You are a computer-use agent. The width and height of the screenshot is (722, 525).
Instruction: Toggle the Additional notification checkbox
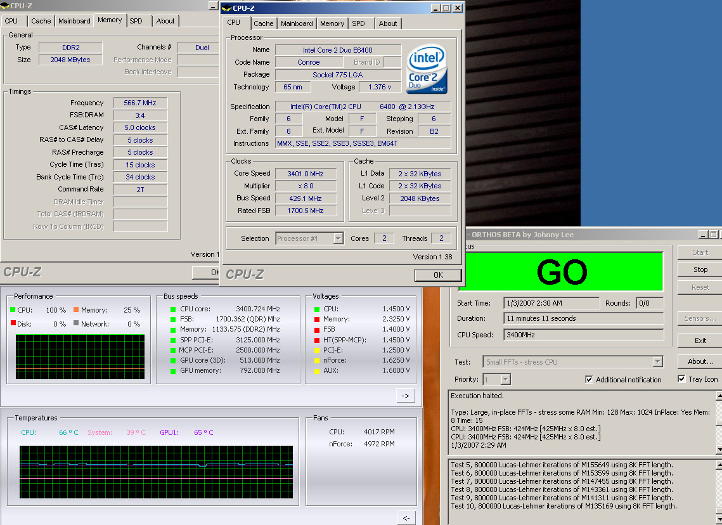[x=589, y=379]
